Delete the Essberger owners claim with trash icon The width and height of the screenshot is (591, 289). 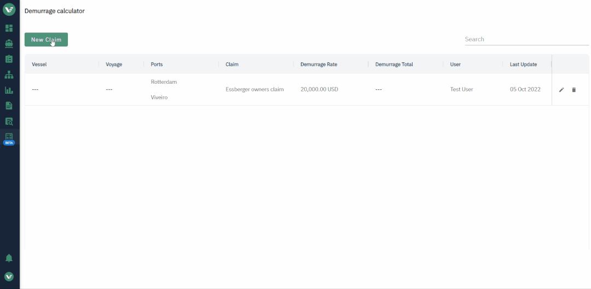pyautogui.click(x=573, y=90)
